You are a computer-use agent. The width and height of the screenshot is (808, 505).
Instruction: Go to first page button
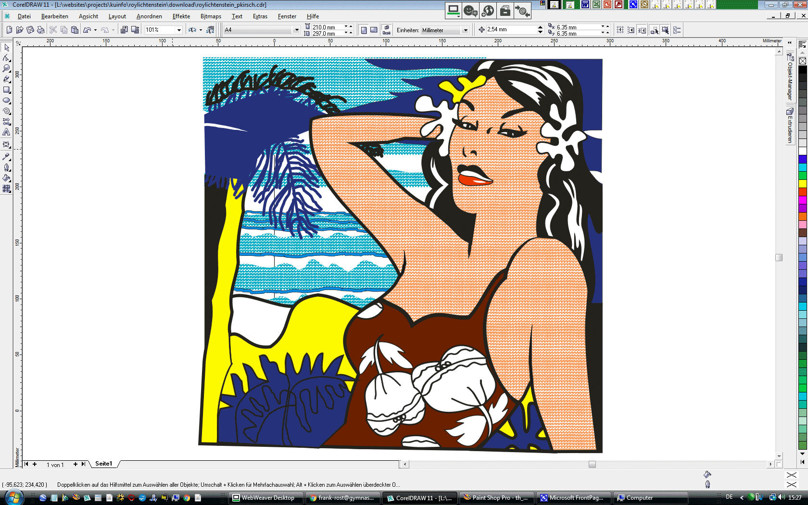click(26, 464)
